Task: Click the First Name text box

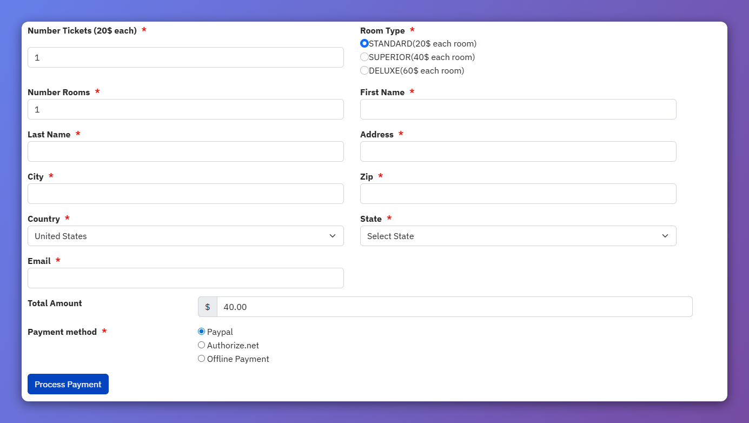Action: (518, 109)
